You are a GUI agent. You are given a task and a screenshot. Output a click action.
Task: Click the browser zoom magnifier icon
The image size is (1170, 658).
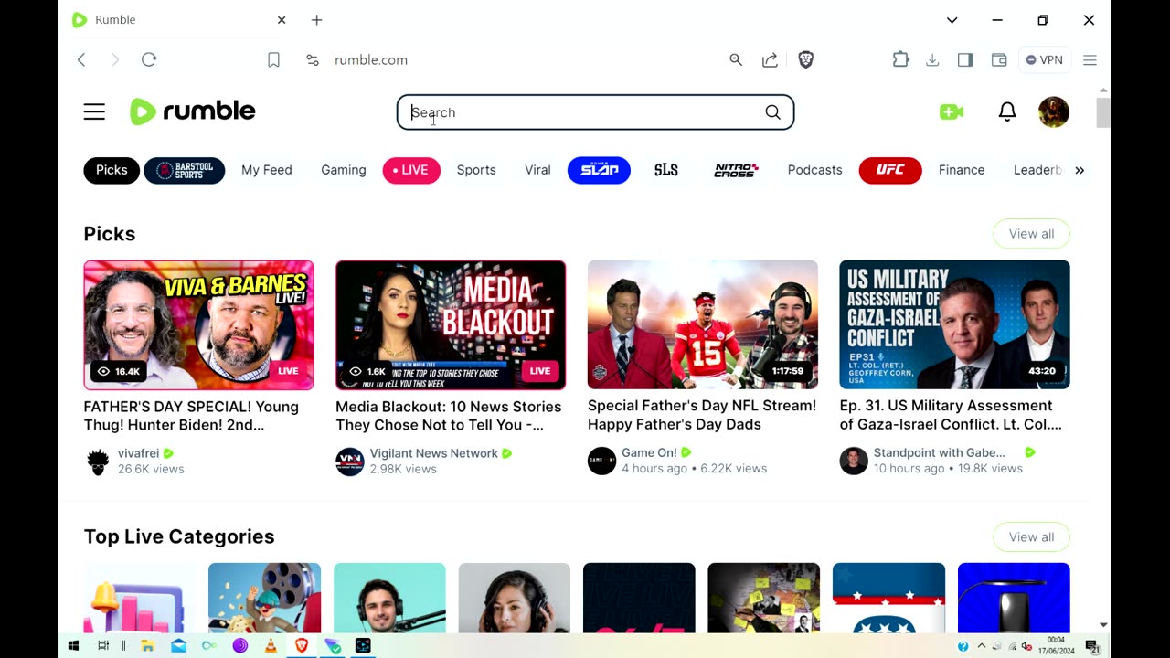[x=736, y=59]
